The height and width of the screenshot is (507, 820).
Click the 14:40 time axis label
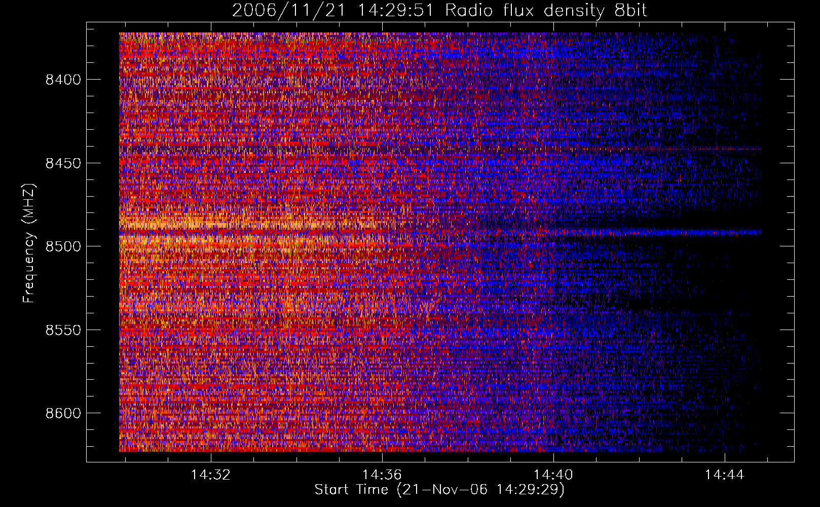click(553, 475)
